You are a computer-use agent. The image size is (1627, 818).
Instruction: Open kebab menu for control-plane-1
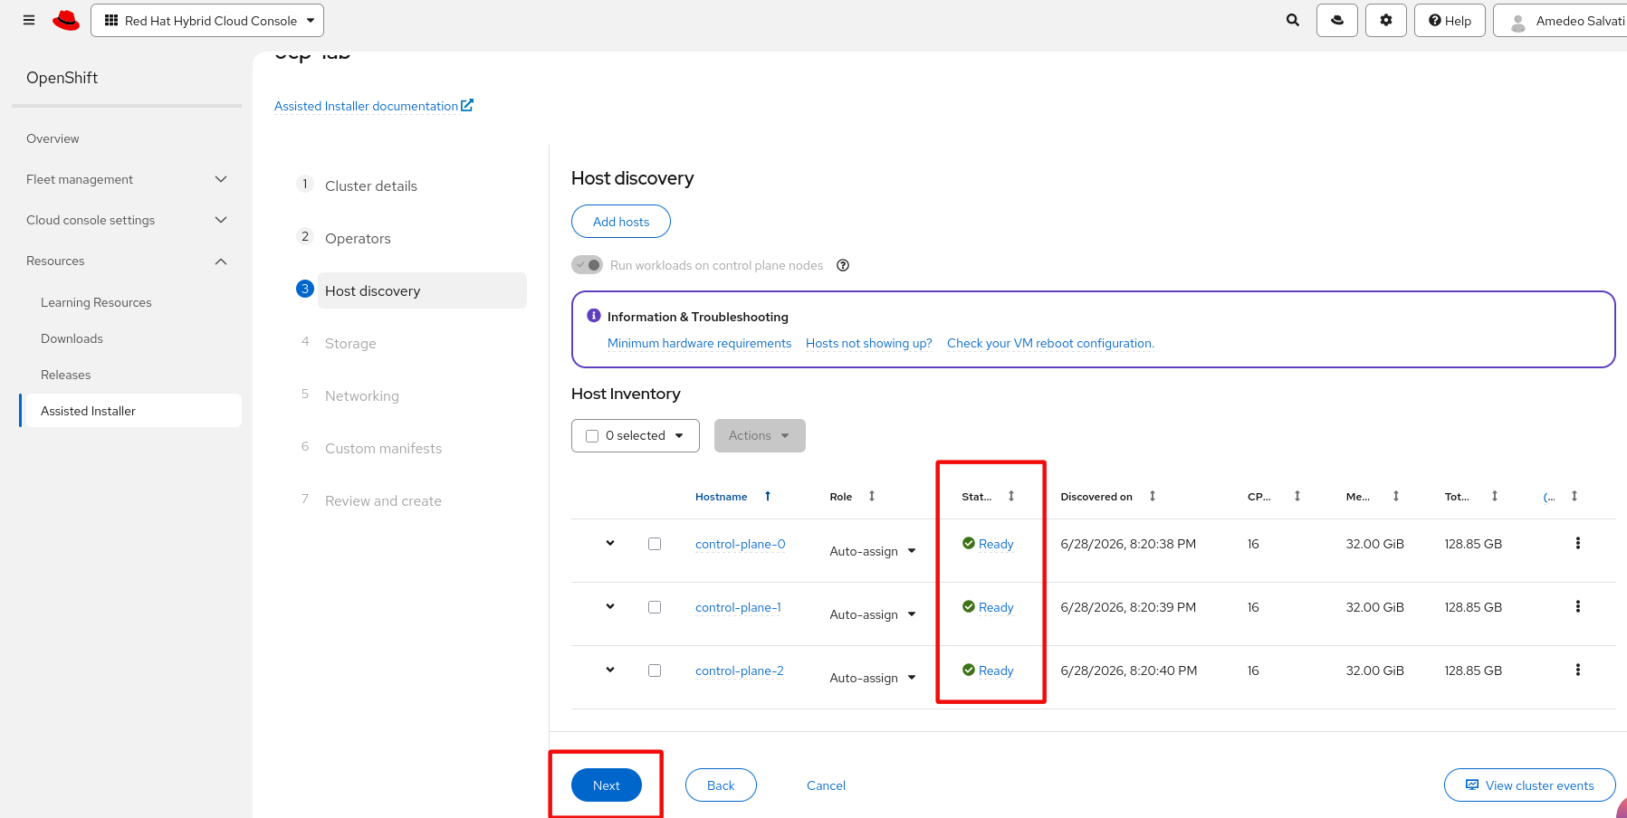click(x=1578, y=606)
